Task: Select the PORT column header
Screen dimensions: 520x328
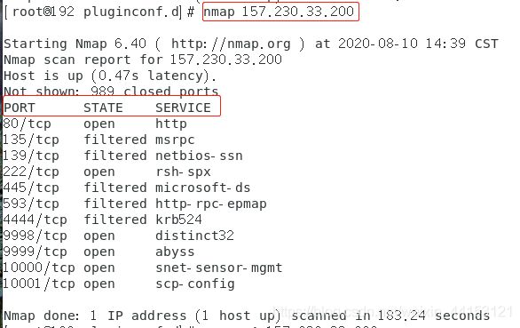Action: pos(20,108)
